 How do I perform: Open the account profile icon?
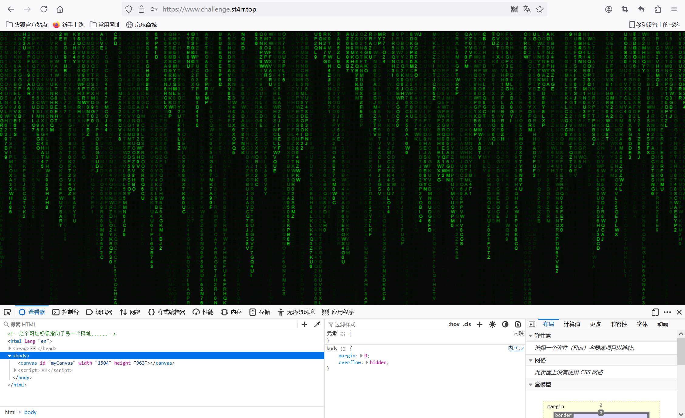click(608, 9)
